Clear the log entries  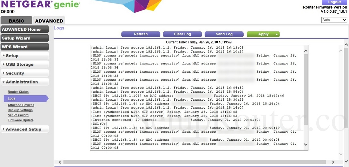182,34
